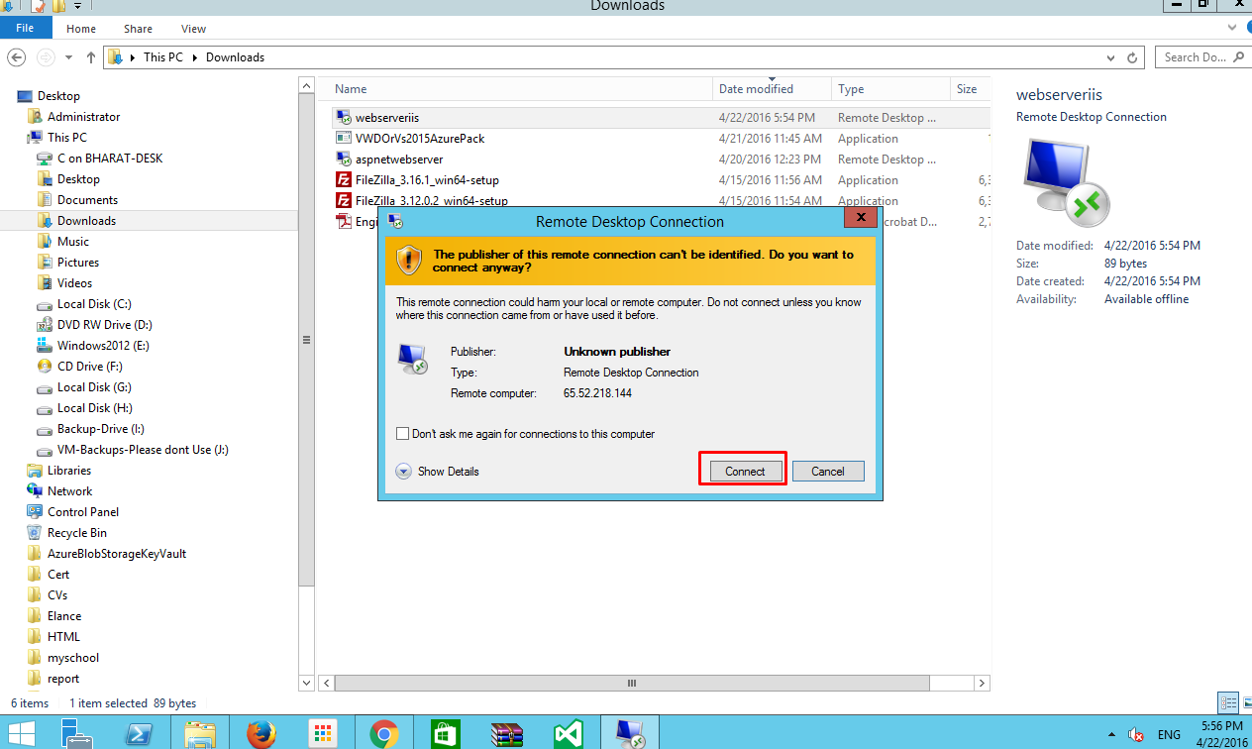
Task: Select the VWDOrVs2015AzurePack application icon
Action: [x=344, y=139]
